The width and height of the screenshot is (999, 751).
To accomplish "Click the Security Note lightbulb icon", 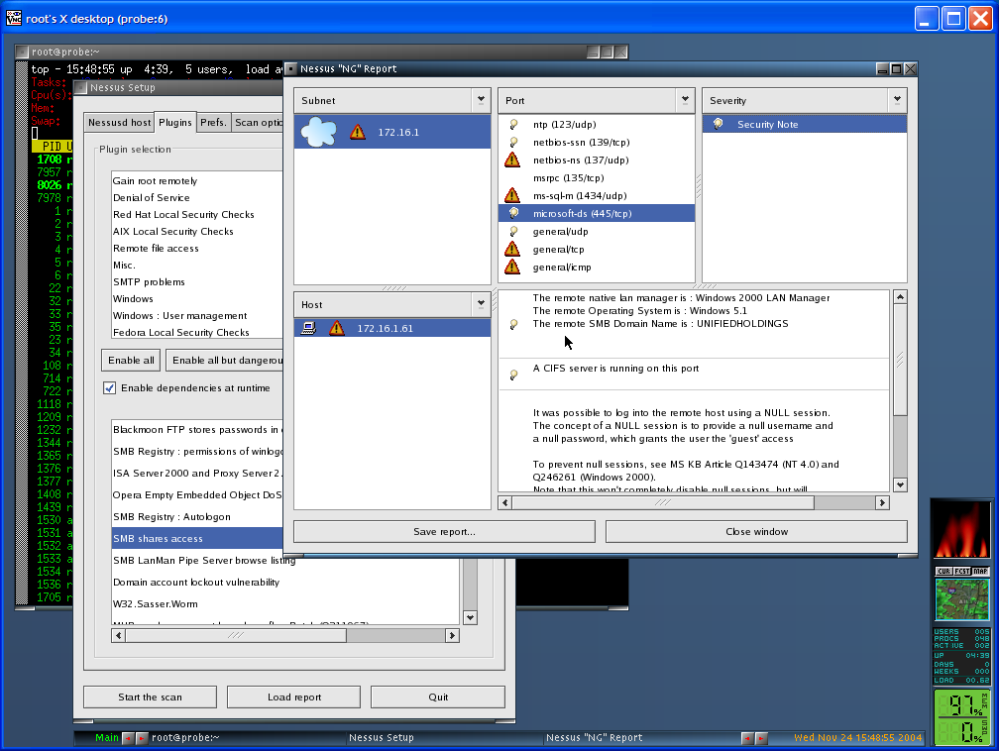I will 718,124.
